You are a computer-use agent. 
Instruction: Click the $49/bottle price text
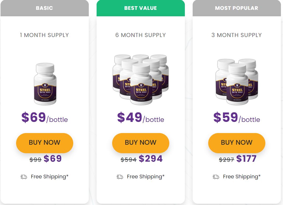(x=141, y=117)
